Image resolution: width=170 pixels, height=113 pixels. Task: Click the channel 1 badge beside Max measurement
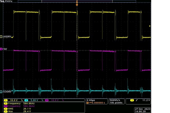(6, 111)
